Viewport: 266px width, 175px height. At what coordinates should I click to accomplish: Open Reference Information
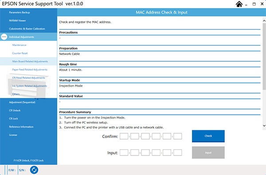pos(21,127)
